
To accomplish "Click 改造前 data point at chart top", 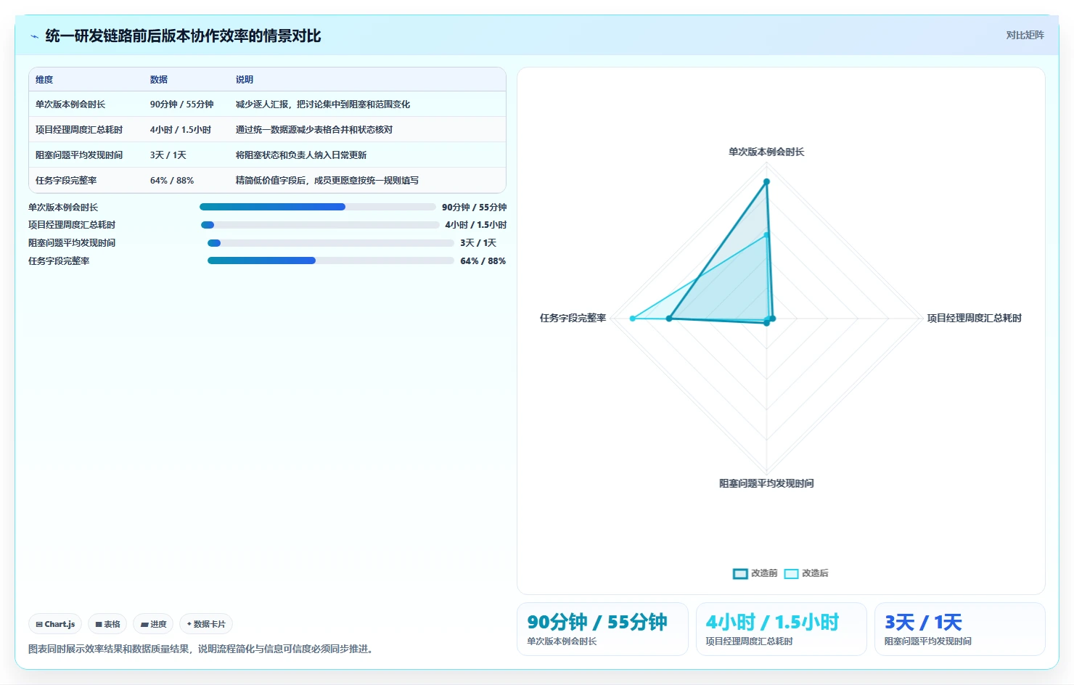I will click(x=766, y=181).
